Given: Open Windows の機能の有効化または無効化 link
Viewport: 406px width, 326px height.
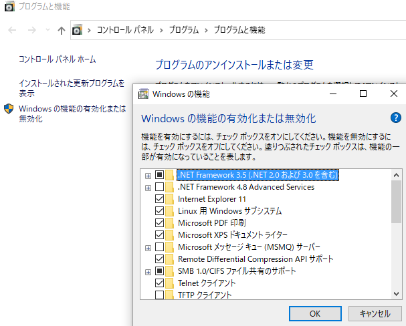Looking at the screenshot, I should 72,114.
